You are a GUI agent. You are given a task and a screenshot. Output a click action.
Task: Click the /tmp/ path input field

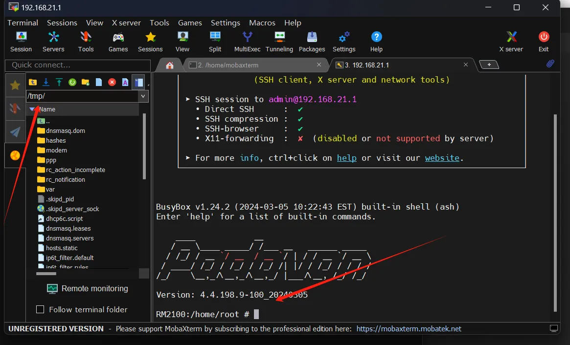coord(83,96)
